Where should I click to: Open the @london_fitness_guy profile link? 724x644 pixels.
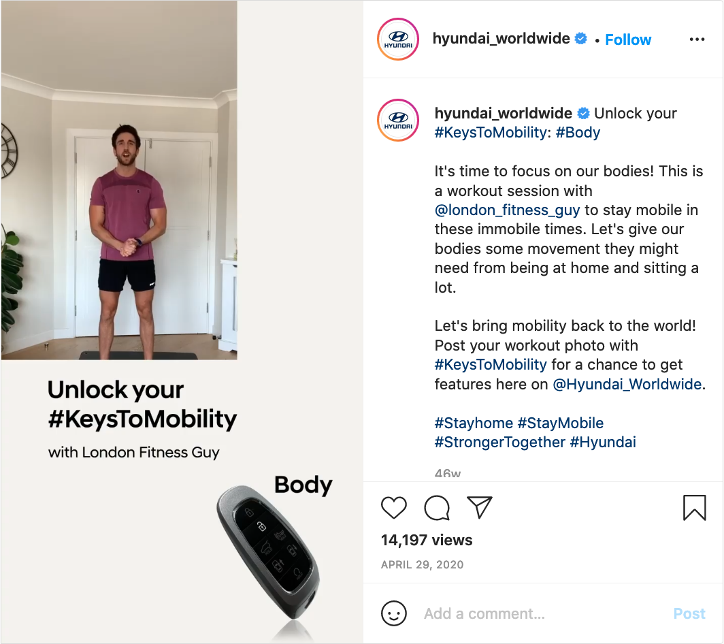click(507, 210)
